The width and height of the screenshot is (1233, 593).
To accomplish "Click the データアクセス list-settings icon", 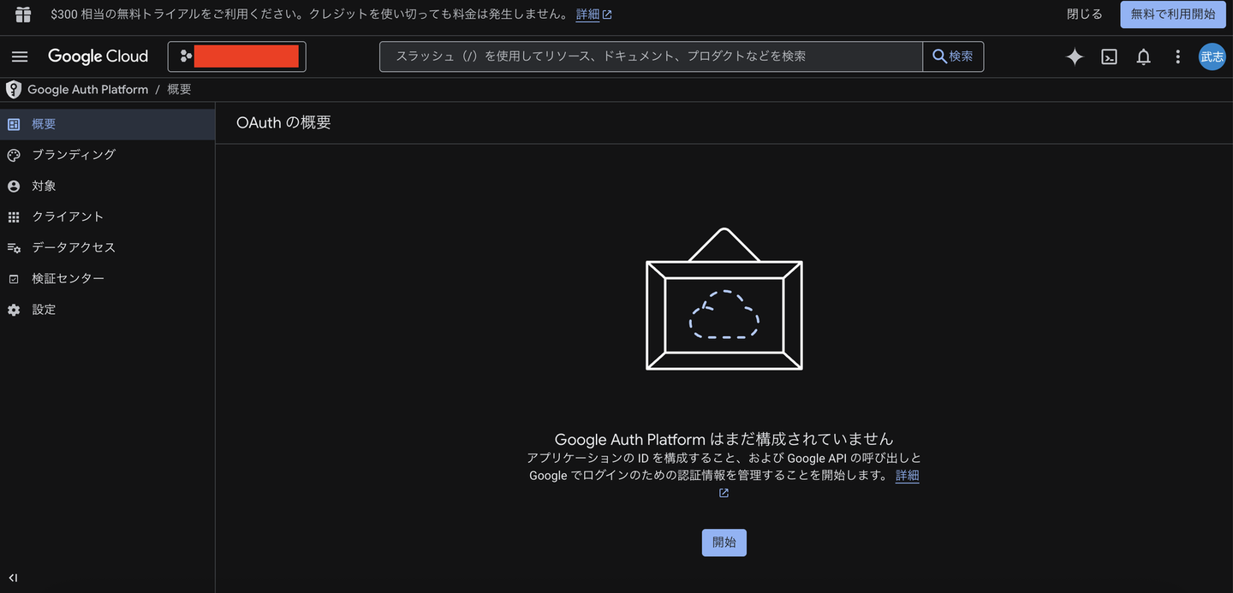I will [x=14, y=247].
